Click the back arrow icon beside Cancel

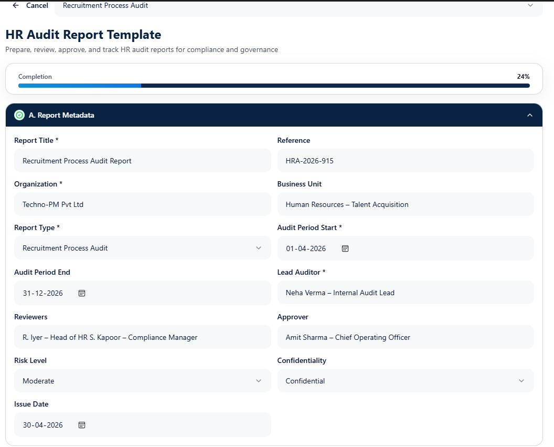point(16,5)
